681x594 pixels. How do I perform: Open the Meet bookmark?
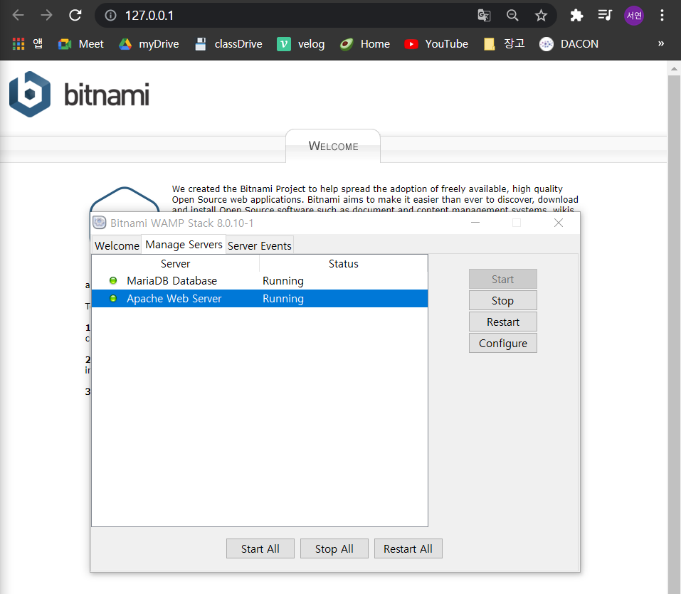pyautogui.click(x=80, y=43)
